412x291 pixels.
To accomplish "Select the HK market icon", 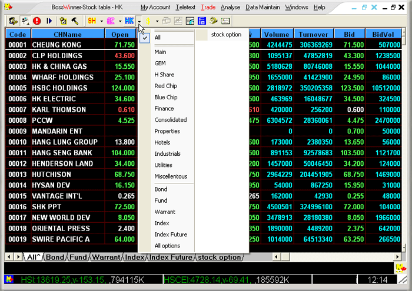I will click(129, 21).
